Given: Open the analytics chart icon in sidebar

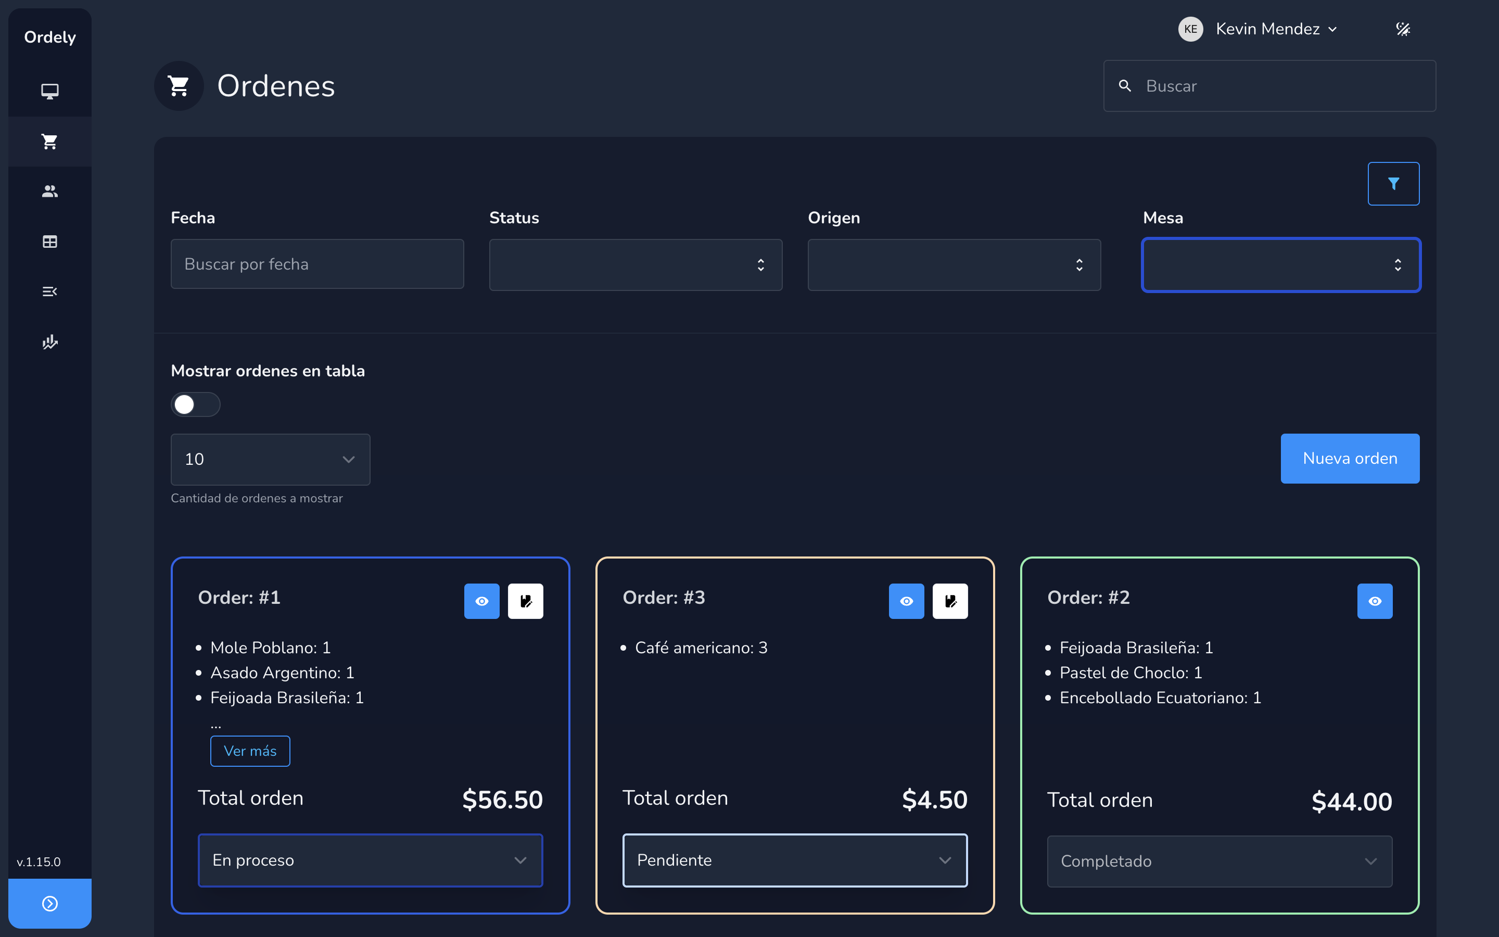Looking at the screenshot, I should point(49,341).
